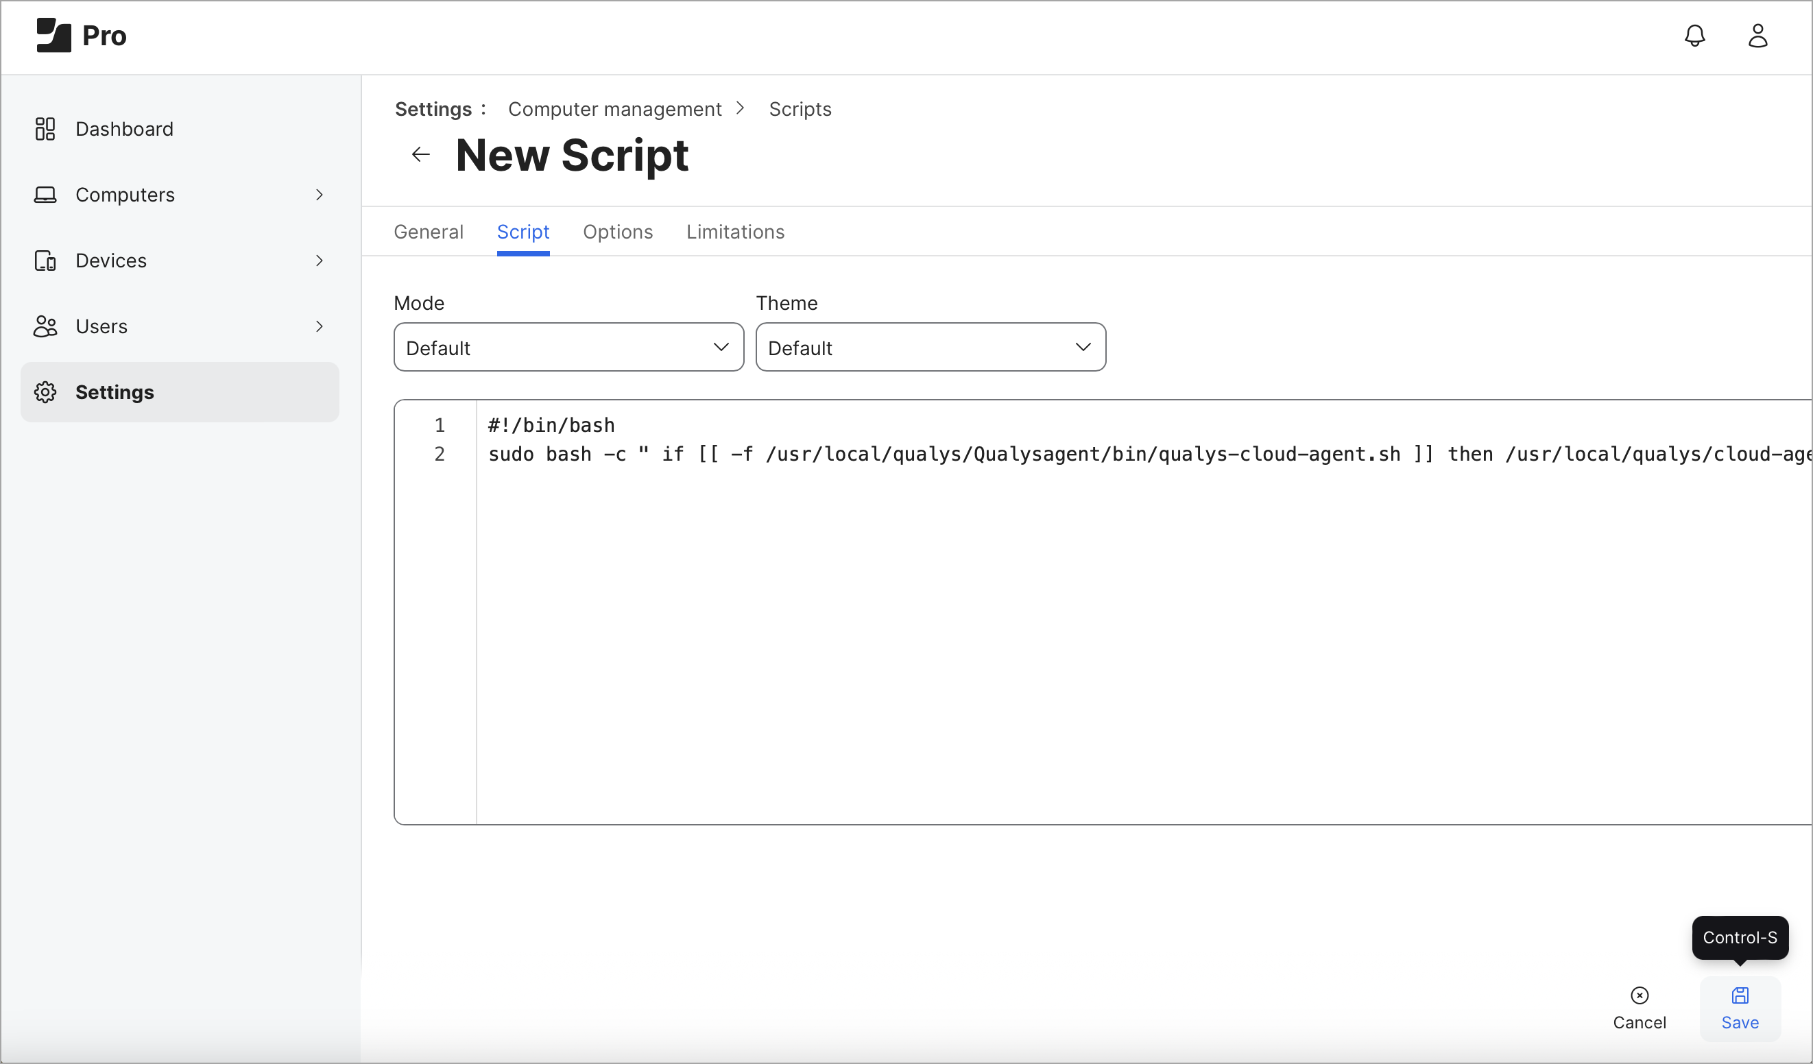This screenshot has height=1064, width=1813.
Task: Open the Options tab
Action: 617,232
